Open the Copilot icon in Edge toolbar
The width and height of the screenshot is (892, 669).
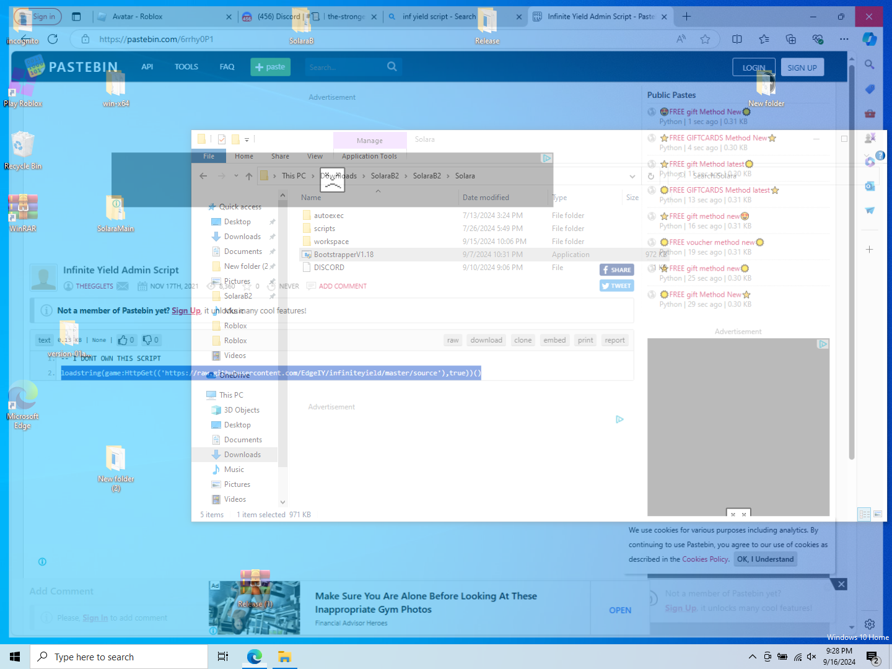click(870, 39)
